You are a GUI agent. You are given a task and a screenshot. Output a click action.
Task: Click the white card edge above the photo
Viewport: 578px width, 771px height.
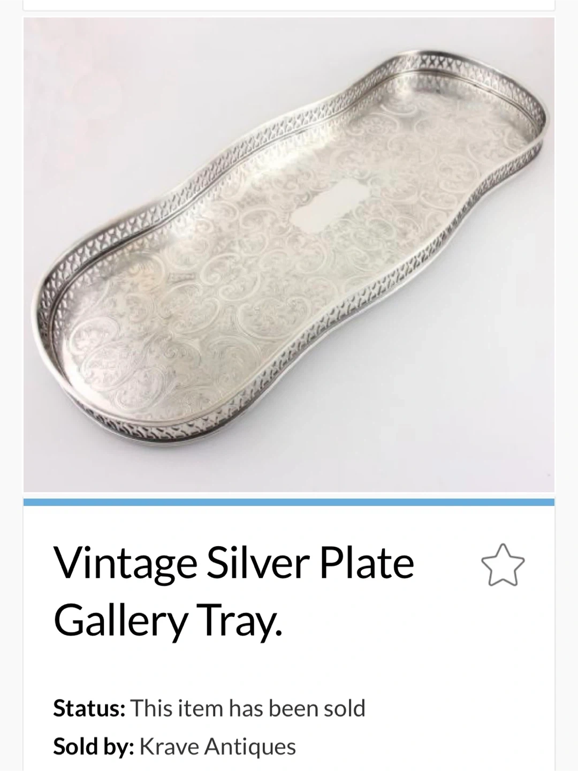pos(289,5)
